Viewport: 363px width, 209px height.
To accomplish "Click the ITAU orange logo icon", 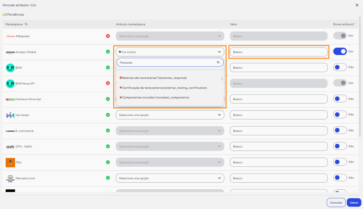I will point(10,162).
